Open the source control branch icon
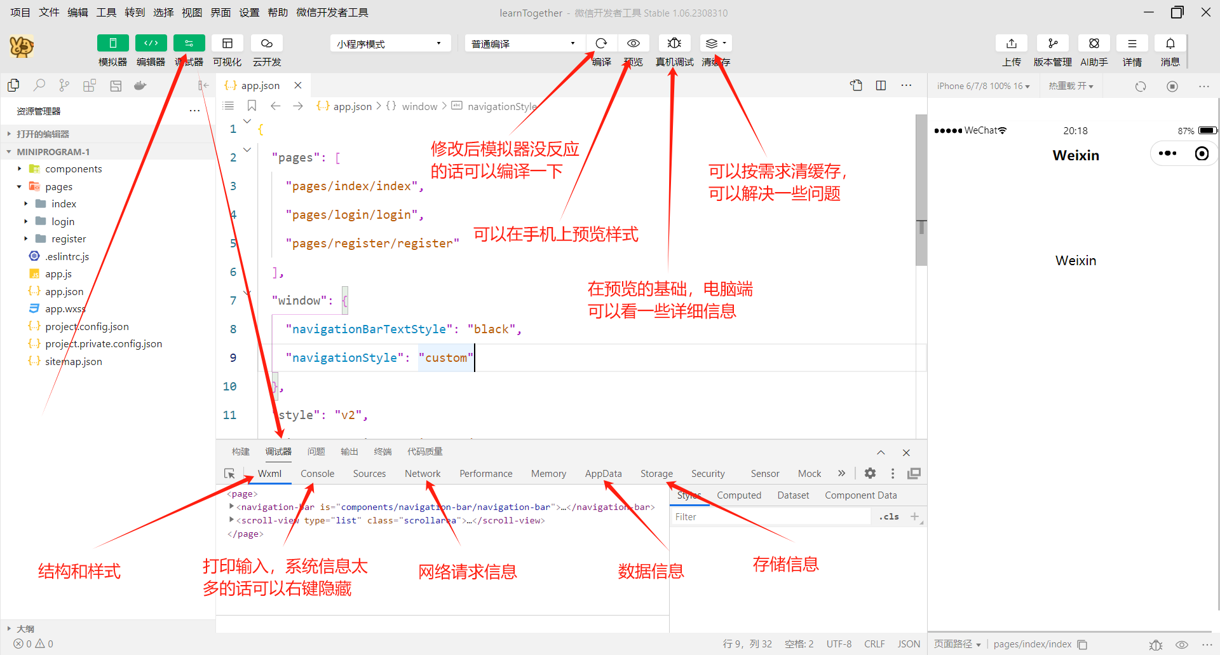The height and width of the screenshot is (655, 1220). [64, 85]
